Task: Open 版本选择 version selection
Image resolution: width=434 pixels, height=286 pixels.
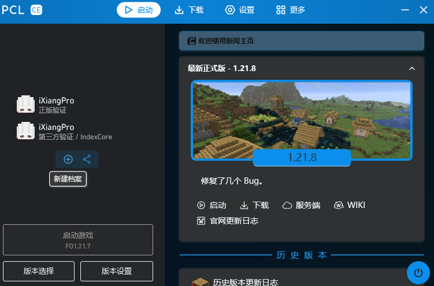Action: point(39,271)
